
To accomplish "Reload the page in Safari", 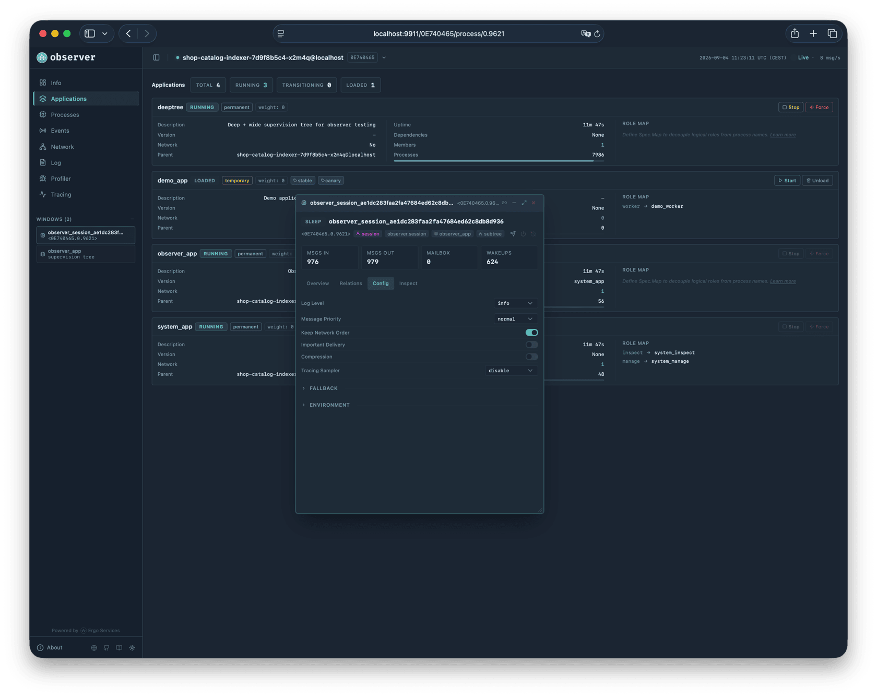I will (x=597, y=33).
